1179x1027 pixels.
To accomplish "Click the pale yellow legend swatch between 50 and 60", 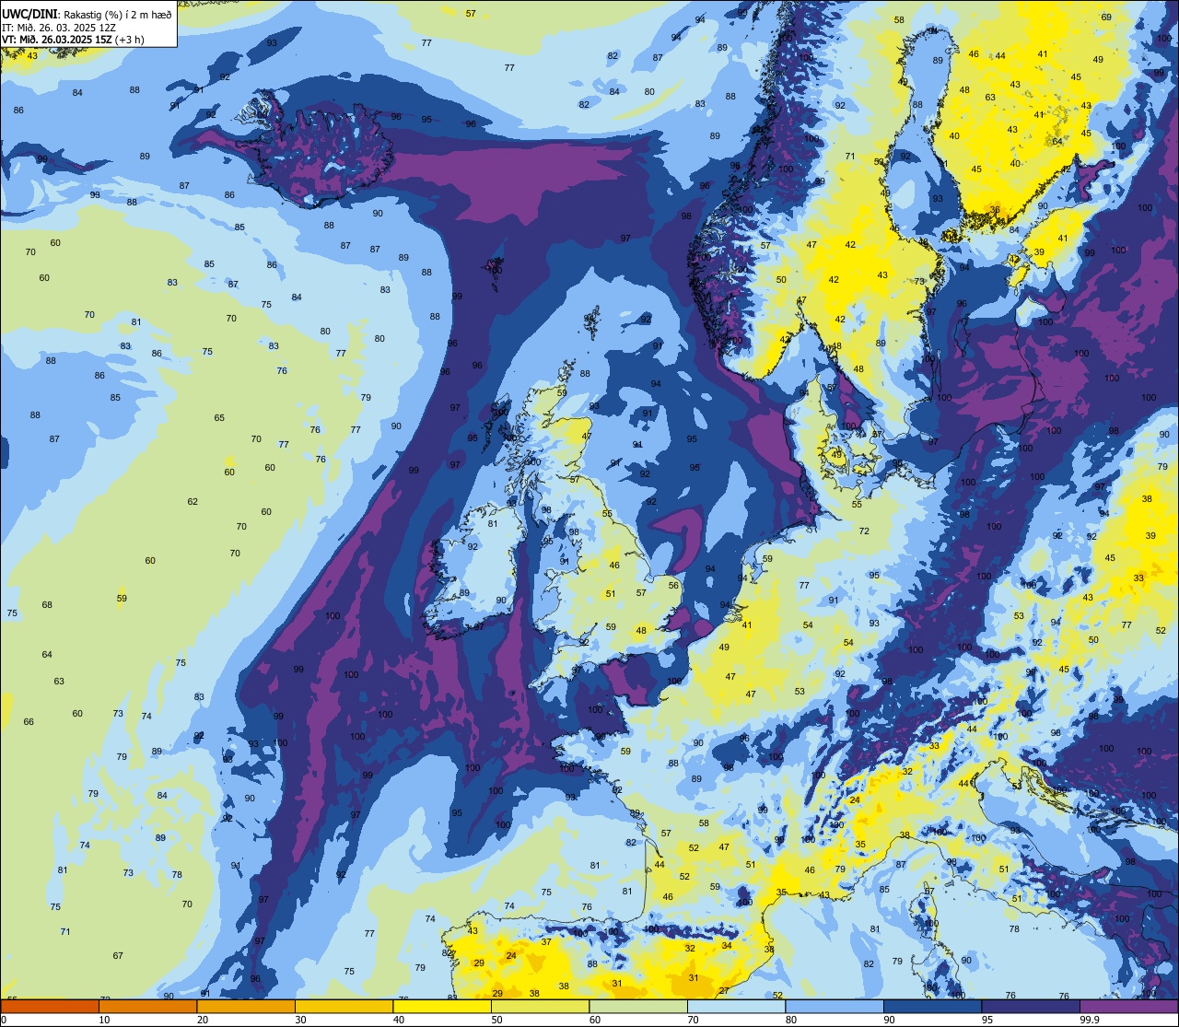I will [x=540, y=1006].
